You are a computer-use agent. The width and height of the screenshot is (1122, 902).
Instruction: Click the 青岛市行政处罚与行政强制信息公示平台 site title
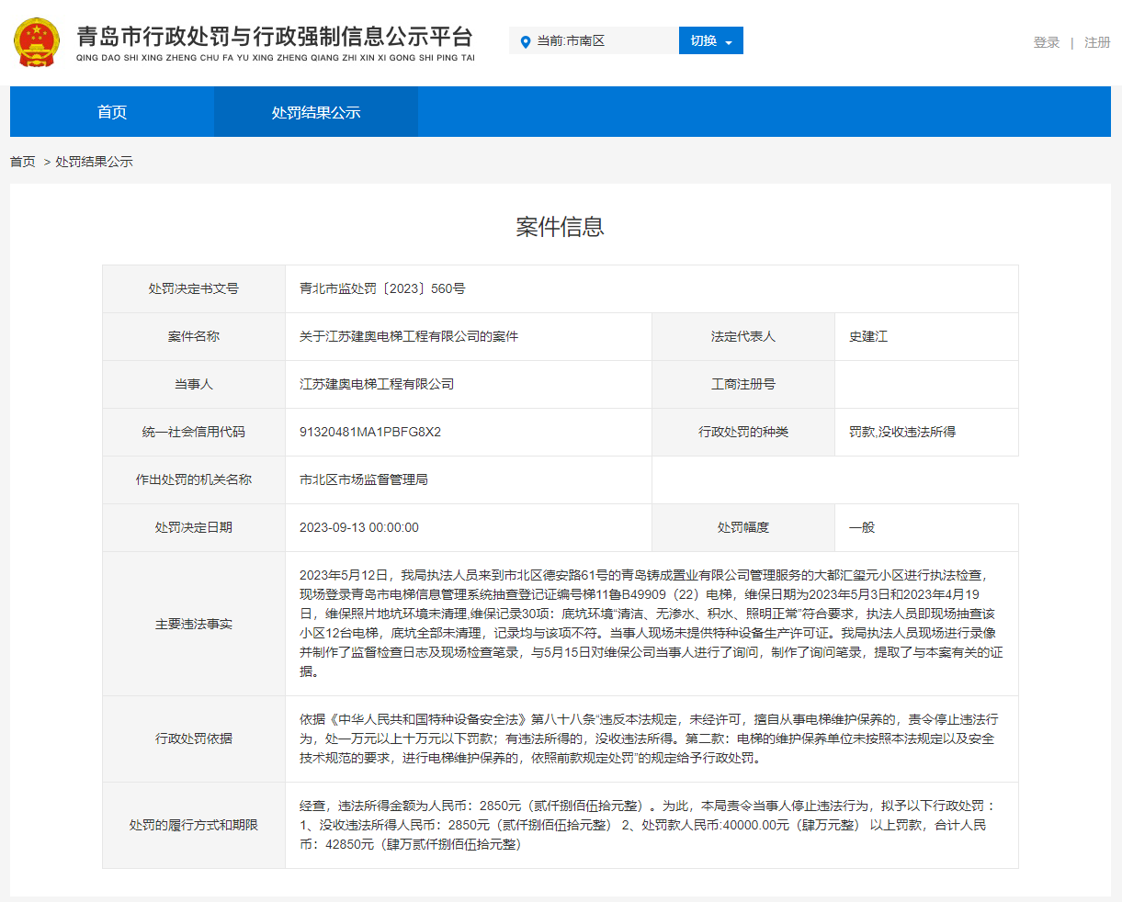[275, 37]
